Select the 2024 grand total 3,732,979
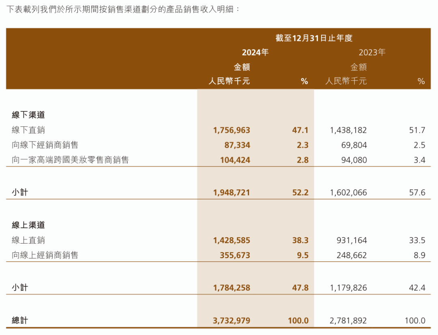438x335 pixels. (232, 320)
